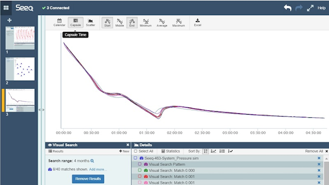This screenshot has width=329, height=185.
Task: Expand the side panel with right chevrons
Action: click(x=43, y=110)
